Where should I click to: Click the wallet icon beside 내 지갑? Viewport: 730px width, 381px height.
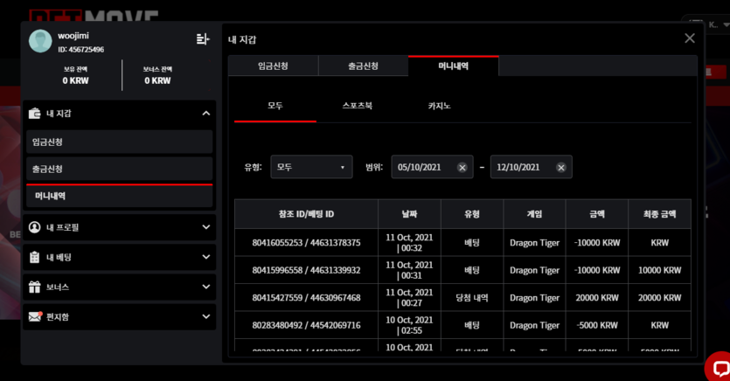[34, 113]
